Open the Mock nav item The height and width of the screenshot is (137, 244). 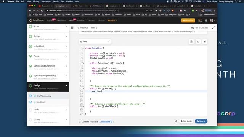(x=71, y=21)
